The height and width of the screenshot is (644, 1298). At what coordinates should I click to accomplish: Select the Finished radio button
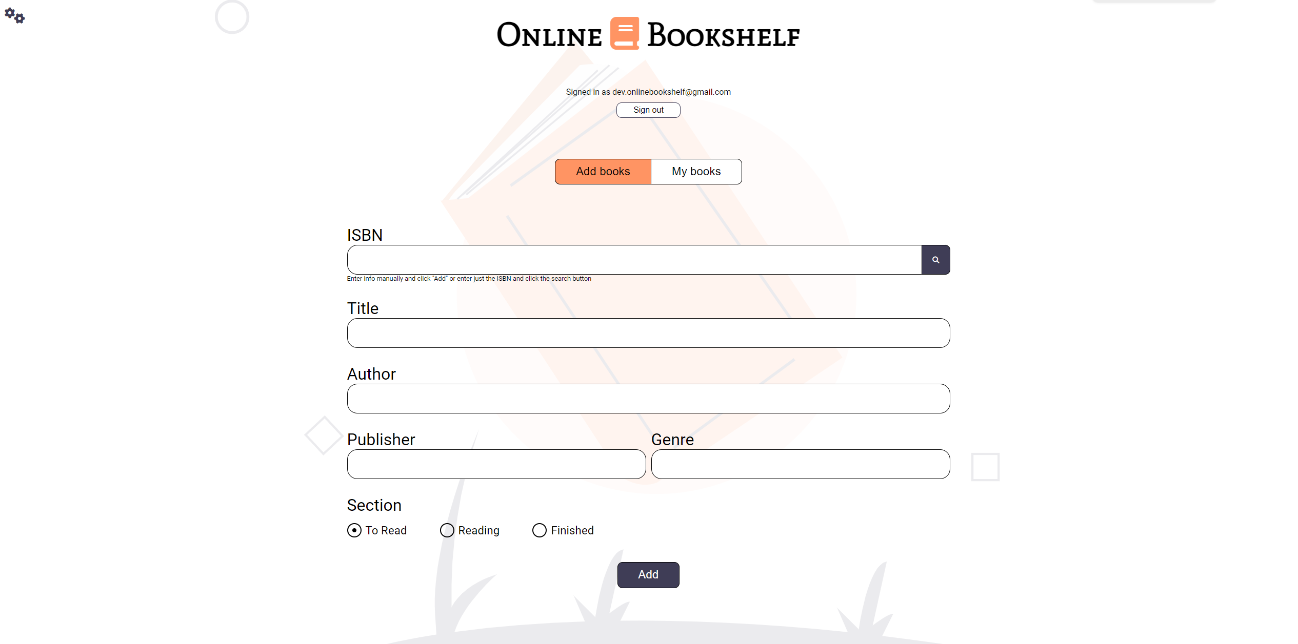coord(538,530)
